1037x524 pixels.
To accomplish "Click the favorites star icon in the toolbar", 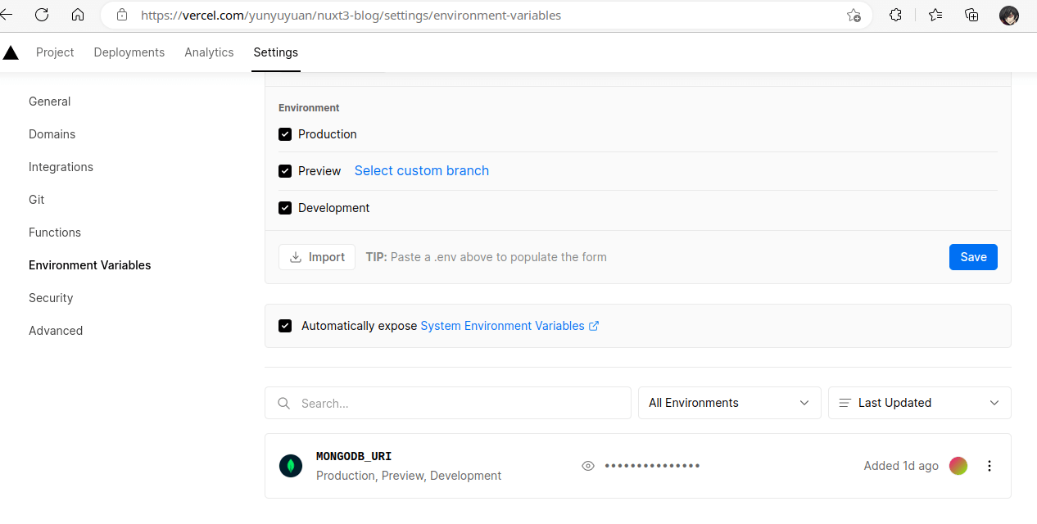I will click(x=935, y=15).
